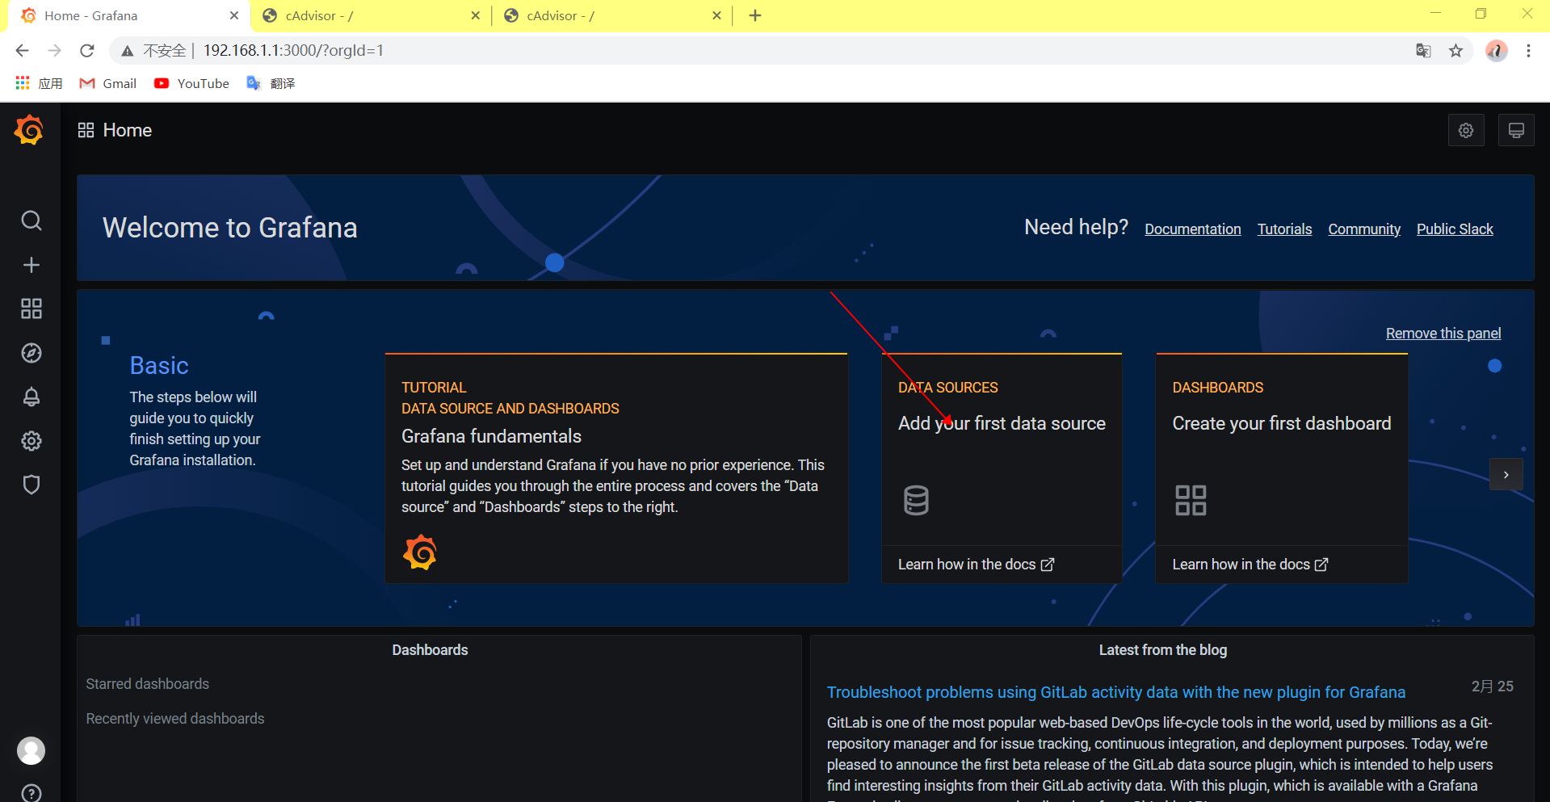The image size is (1550, 802).
Task: Close the Home - Grafana tab
Action: point(234,15)
